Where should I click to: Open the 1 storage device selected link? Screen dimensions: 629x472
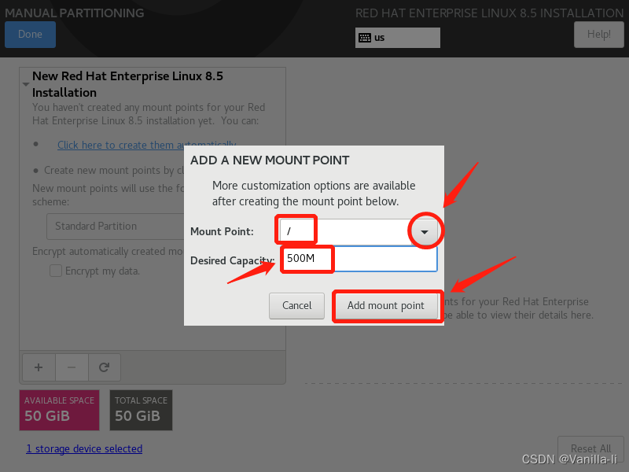[x=84, y=448]
